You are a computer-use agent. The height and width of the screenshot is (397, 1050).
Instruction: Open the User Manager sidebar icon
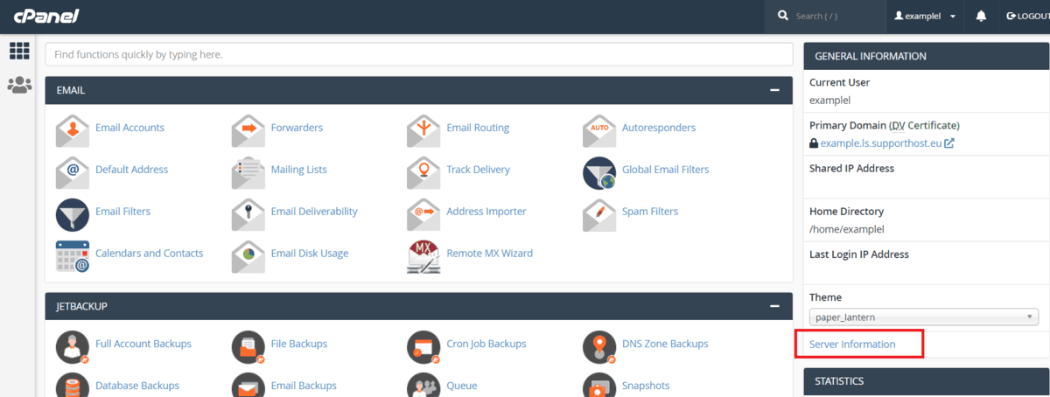coord(19,85)
